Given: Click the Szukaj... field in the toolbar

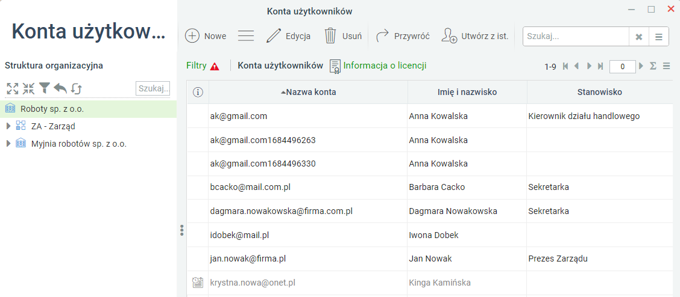Looking at the screenshot, I should click(576, 37).
